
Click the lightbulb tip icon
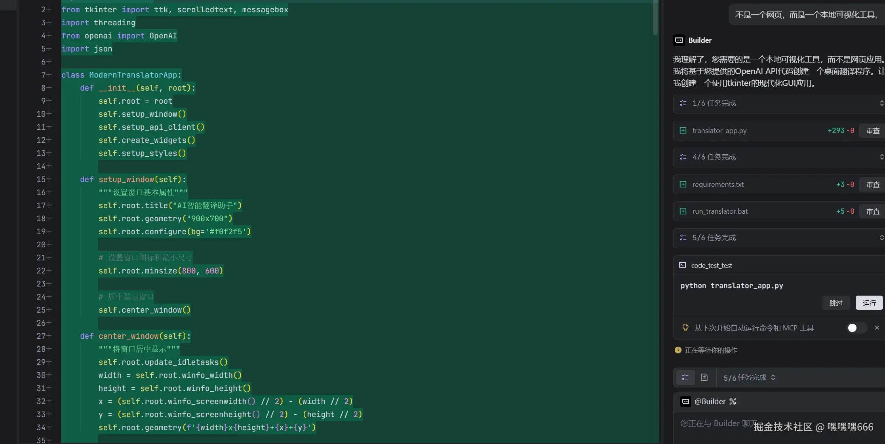tap(685, 328)
